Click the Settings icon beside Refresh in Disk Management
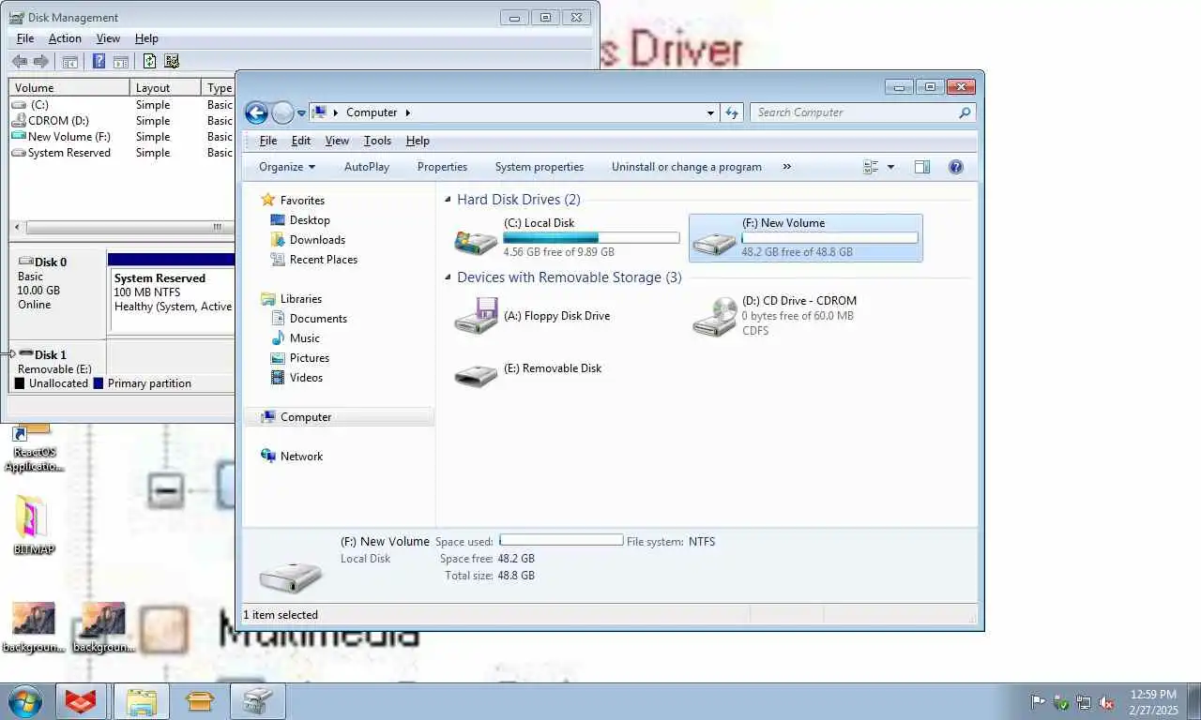The width and height of the screenshot is (1201, 720). point(172,61)
